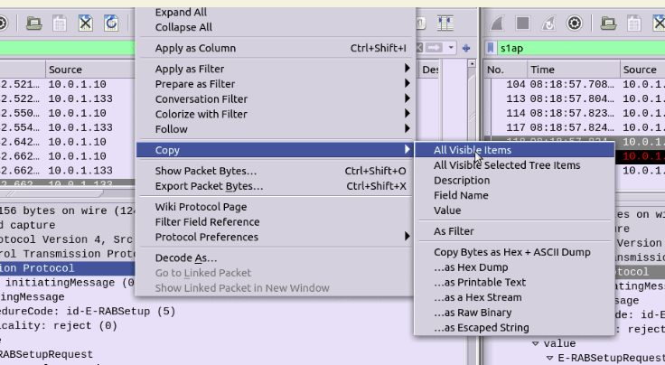Viewport: 665px width, 365px height.
Task: Sort by No. column in right window
Action: (505, 70)
